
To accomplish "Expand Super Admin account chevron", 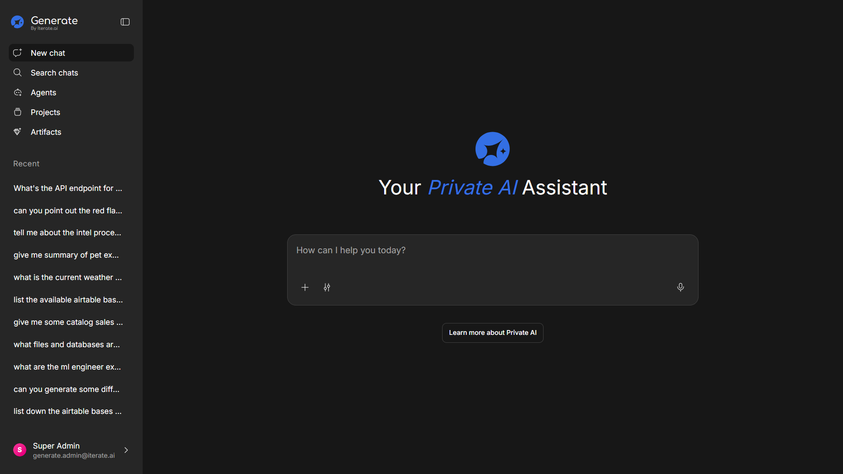I will (x=126, y=450).
